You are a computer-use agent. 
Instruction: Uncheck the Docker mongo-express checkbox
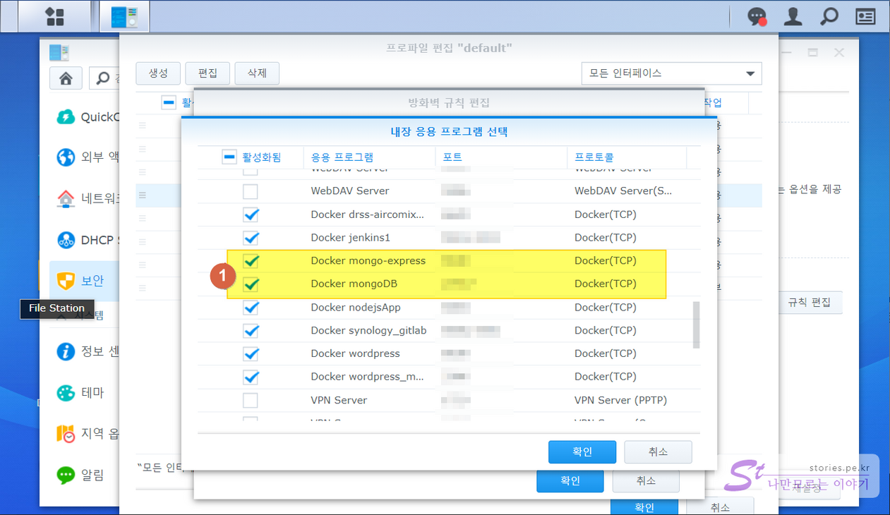coord(251,261)
